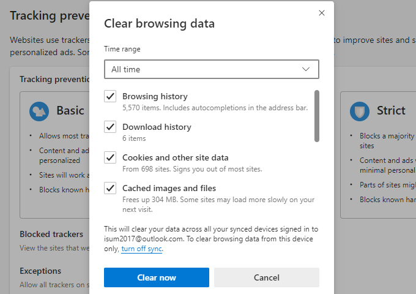Click the Cached images and files label

(169, 188)
